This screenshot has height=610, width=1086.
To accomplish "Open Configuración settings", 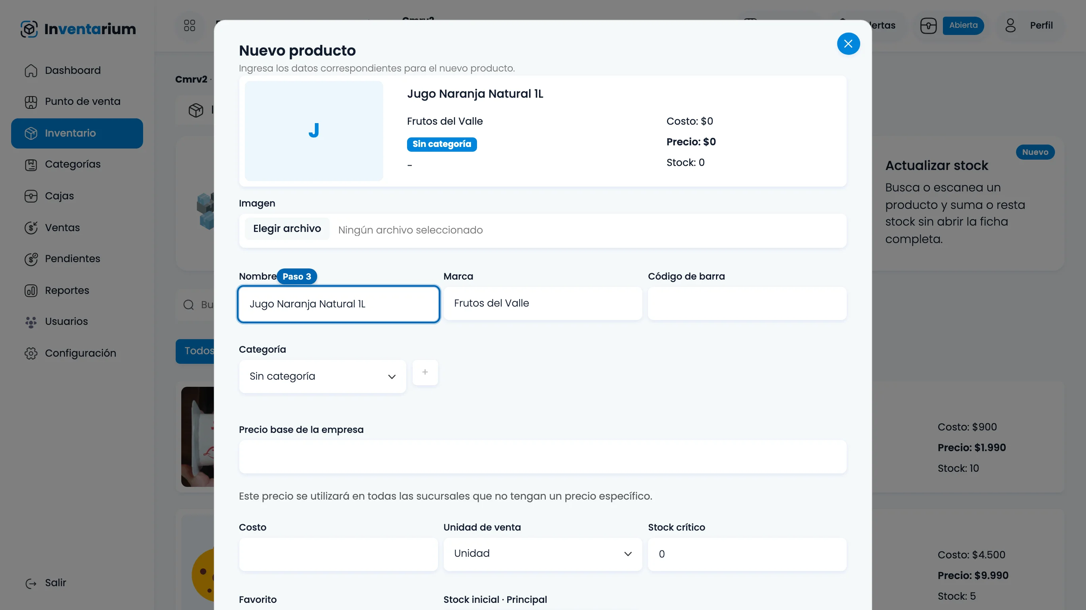I will coord(77,353).
